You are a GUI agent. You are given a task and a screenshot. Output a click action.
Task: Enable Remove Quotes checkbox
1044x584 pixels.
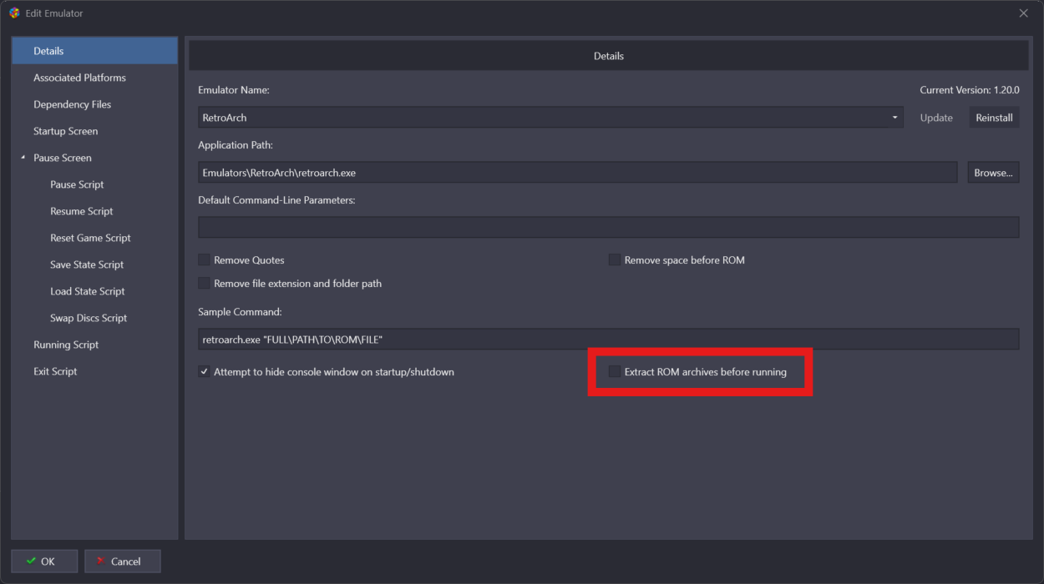[x=204, y=260]
